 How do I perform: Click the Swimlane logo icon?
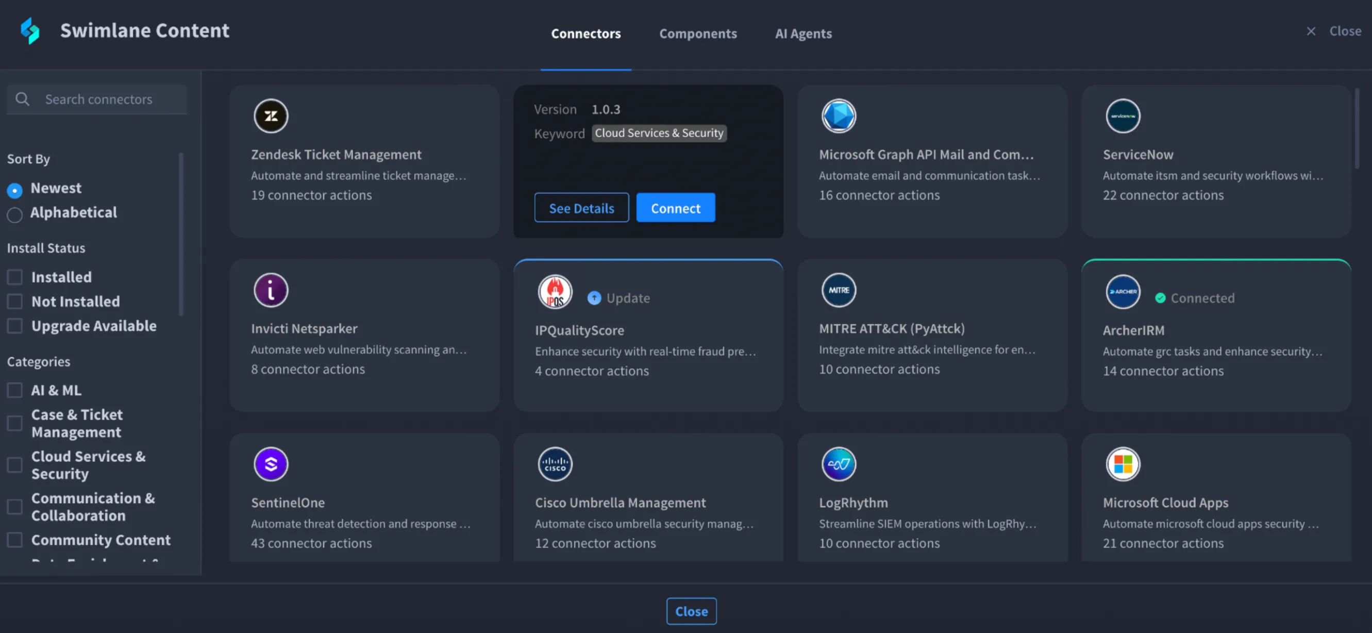point(30,31)
